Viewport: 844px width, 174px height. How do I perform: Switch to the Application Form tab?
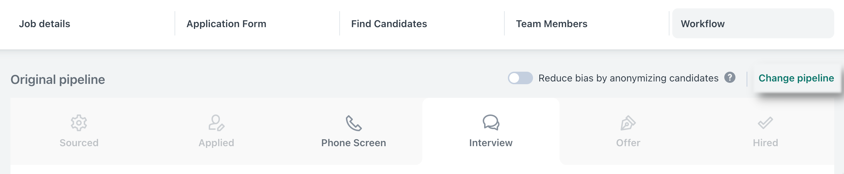(226, 24)
